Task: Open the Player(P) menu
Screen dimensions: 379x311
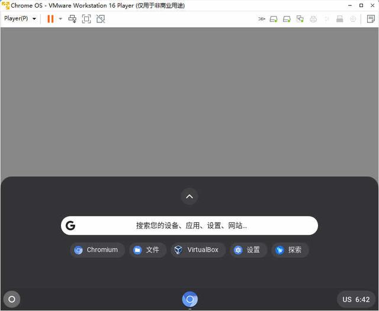Action: [20, 18]
